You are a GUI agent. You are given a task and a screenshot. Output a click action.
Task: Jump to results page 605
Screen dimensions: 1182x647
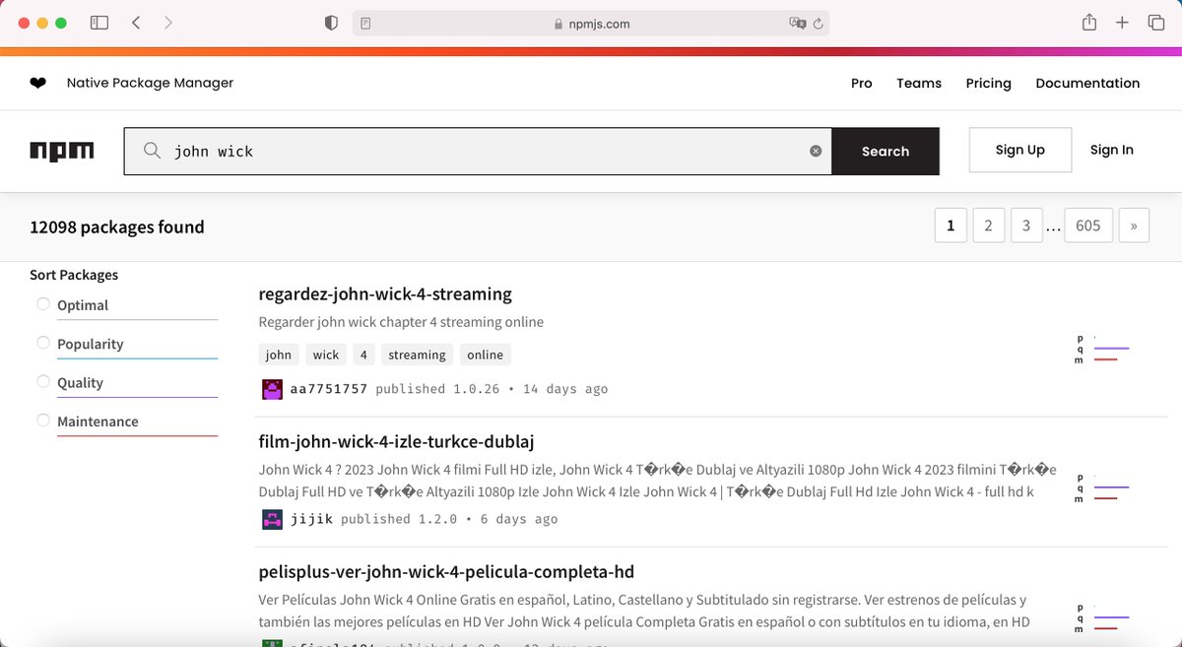[1088, 226]
